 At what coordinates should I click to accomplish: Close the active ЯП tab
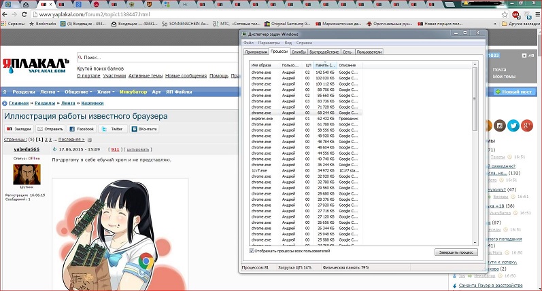click(51, 5)
